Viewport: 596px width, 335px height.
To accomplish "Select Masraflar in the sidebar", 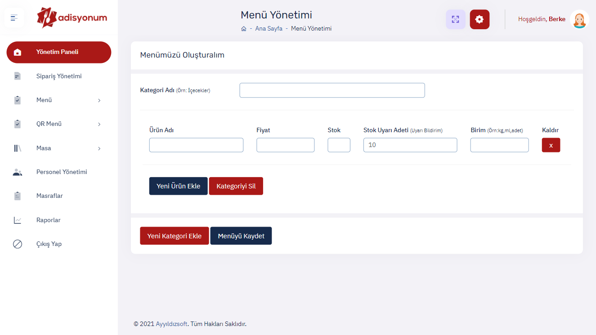I will [x=49, y=196].
